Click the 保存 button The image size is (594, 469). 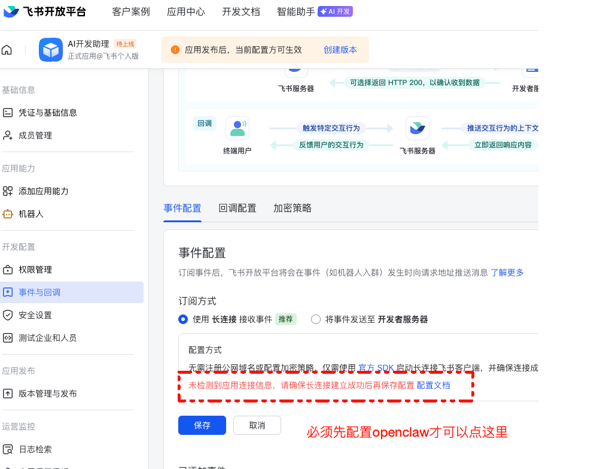point(202,425)
